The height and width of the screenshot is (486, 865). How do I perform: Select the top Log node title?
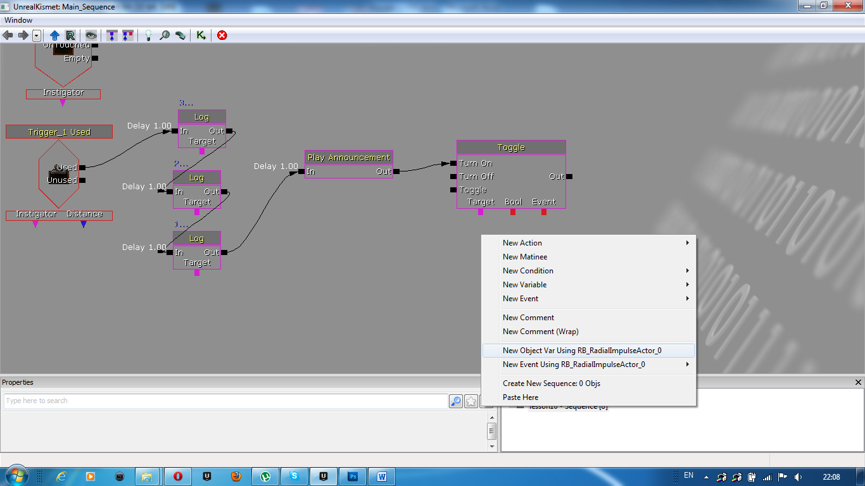(201, 116)
